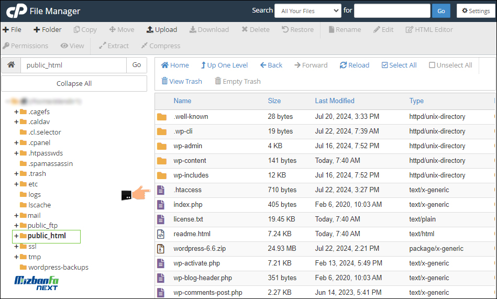497x299 pixels.
Task: Expand the etc folder tree node
Action: click(16, 184)
